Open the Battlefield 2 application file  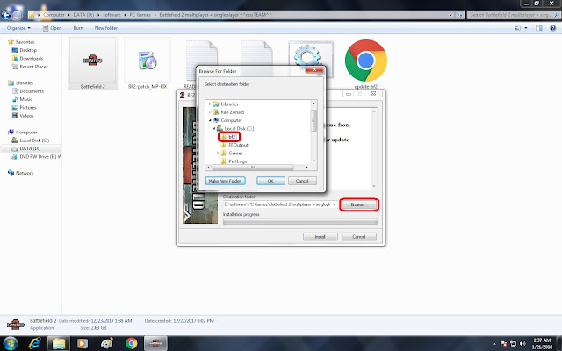tap(92, 63)
